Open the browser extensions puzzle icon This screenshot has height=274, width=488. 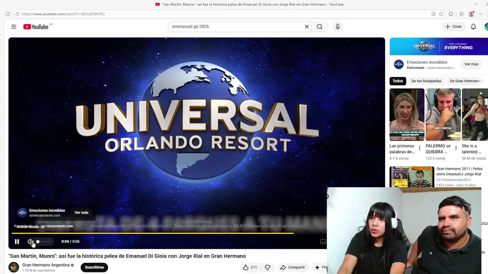(x=451, y=14)
